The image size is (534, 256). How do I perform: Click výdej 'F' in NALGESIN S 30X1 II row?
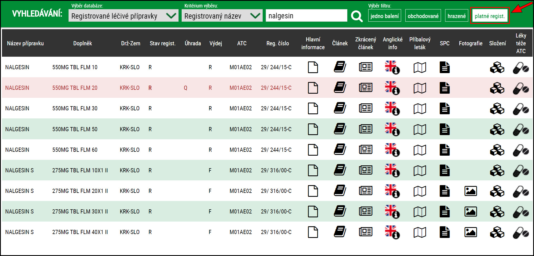(210, 212)
